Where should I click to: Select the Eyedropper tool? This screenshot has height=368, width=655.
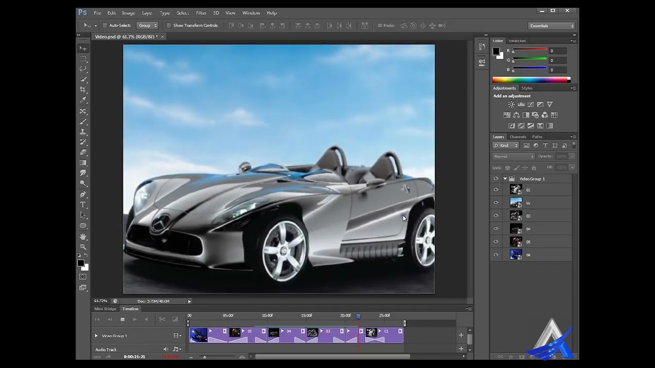pyautogui.click(x=83, y=100)
